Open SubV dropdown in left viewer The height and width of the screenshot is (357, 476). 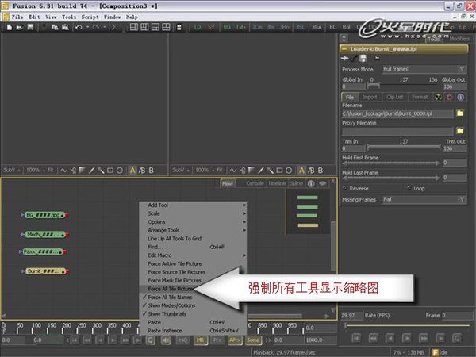pos(12,171)
